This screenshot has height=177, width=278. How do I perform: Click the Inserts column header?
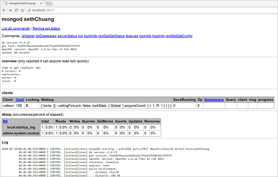tap(121, 121)
